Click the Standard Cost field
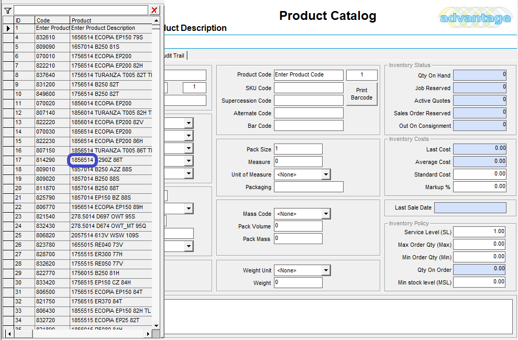518x340 pixels. [x=479, y=174]
